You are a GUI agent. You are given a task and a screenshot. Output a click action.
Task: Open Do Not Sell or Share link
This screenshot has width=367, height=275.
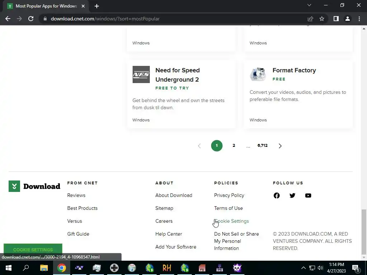(237, 241)
